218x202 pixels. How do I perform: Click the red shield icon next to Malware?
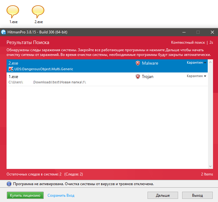tap(138, 63)
